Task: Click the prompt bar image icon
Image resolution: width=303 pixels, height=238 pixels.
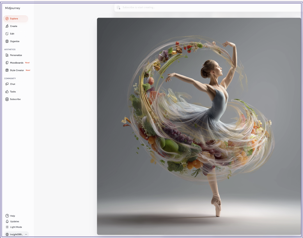Action: [118, 7]
